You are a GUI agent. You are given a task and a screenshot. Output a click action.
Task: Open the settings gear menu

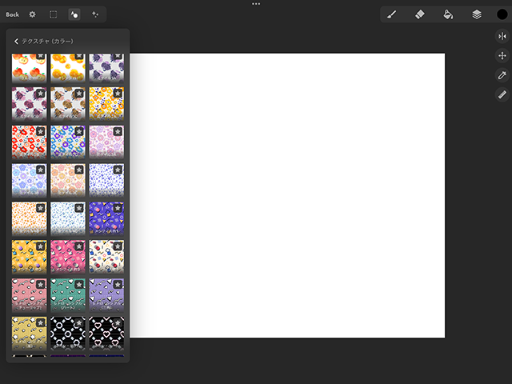point(33,14)
